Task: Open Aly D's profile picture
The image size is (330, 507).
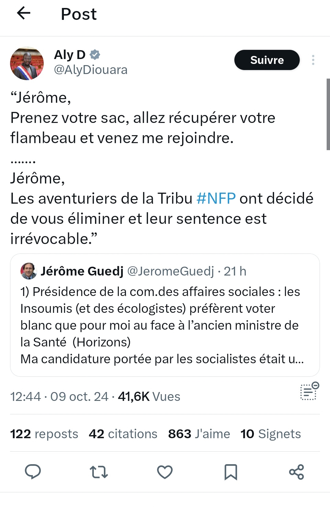Action: coord(27,63)
